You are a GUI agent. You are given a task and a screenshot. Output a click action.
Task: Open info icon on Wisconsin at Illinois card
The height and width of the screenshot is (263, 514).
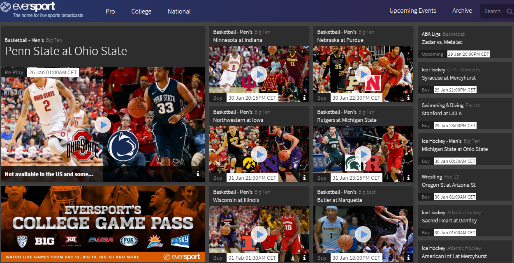[304, 258]
